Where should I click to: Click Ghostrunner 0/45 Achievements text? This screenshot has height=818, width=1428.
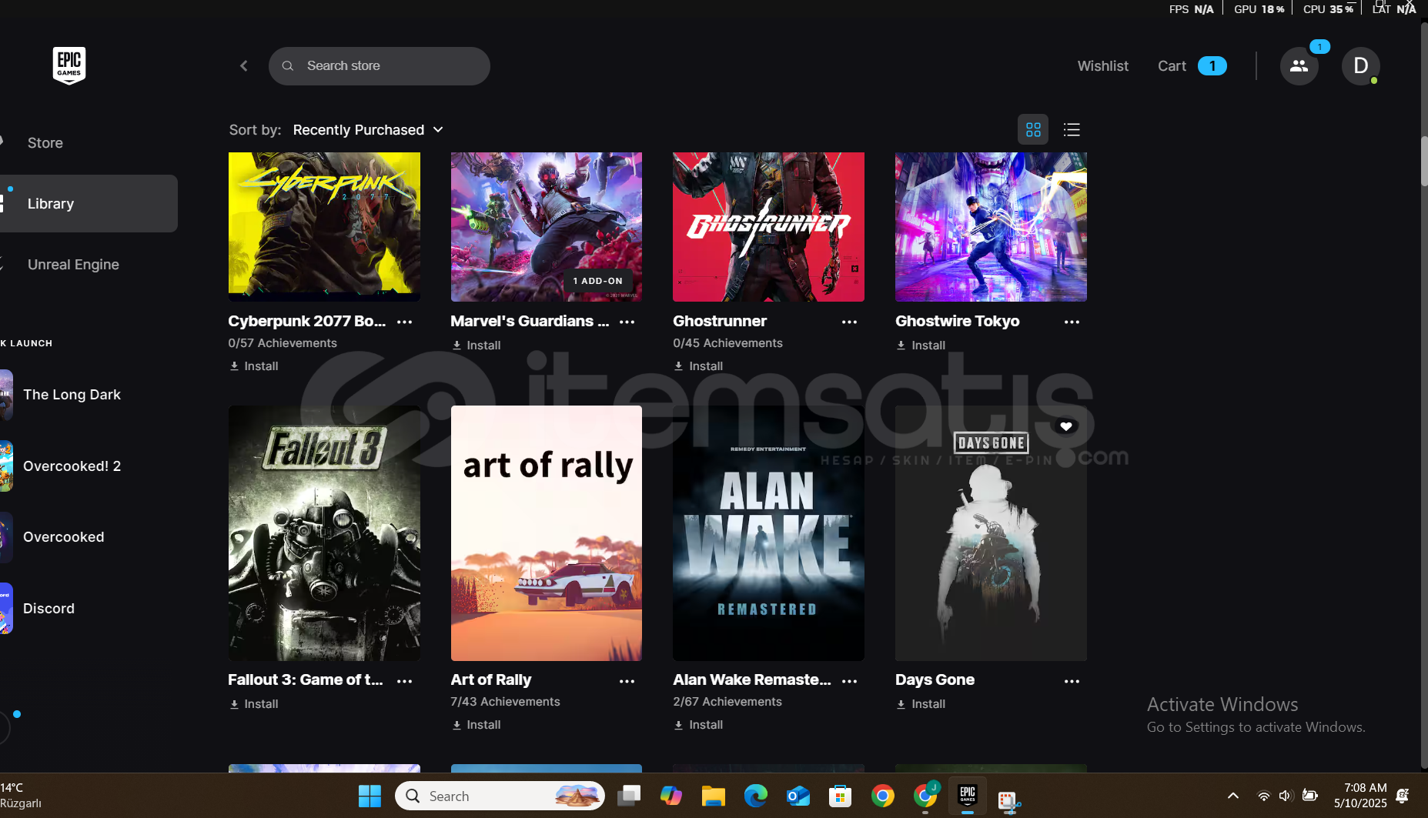click(727, 343)
